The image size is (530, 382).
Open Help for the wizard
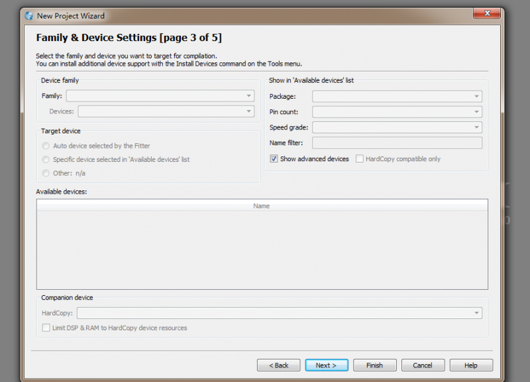471,365
